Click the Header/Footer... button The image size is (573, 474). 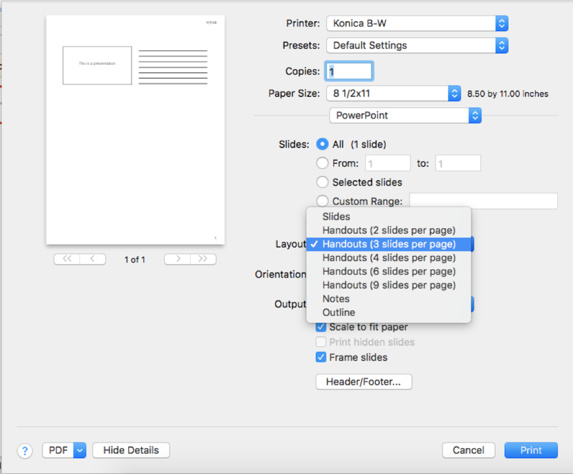tap(363, 382)
